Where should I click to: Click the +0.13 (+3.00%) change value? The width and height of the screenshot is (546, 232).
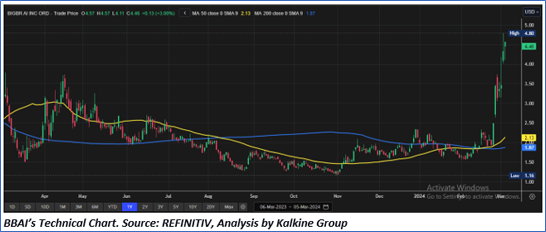159,13
